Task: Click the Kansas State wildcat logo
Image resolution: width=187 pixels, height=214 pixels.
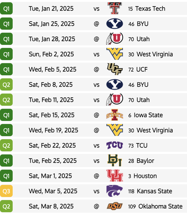Action: [115, 191]
